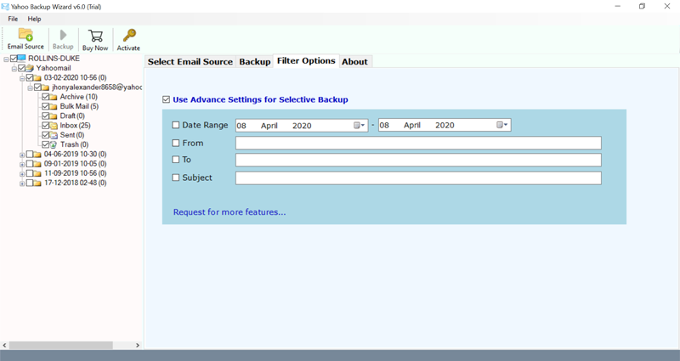
Task: Open the end date calendar dropdown
Action: coord(502,125)
